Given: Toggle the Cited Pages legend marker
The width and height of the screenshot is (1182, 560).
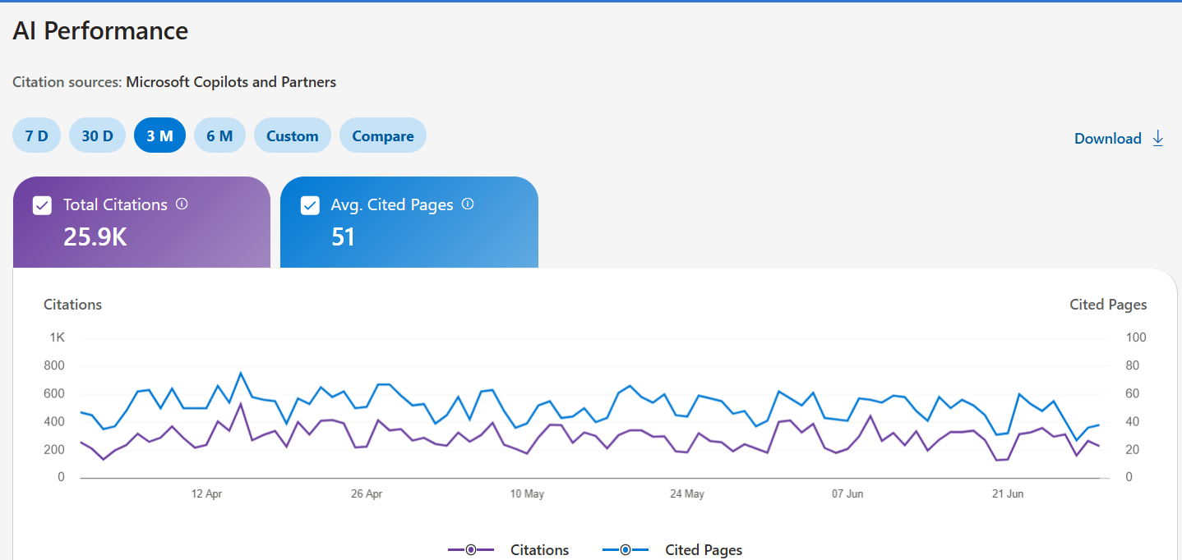Looking at the screenshot, I should pos(626,549).
